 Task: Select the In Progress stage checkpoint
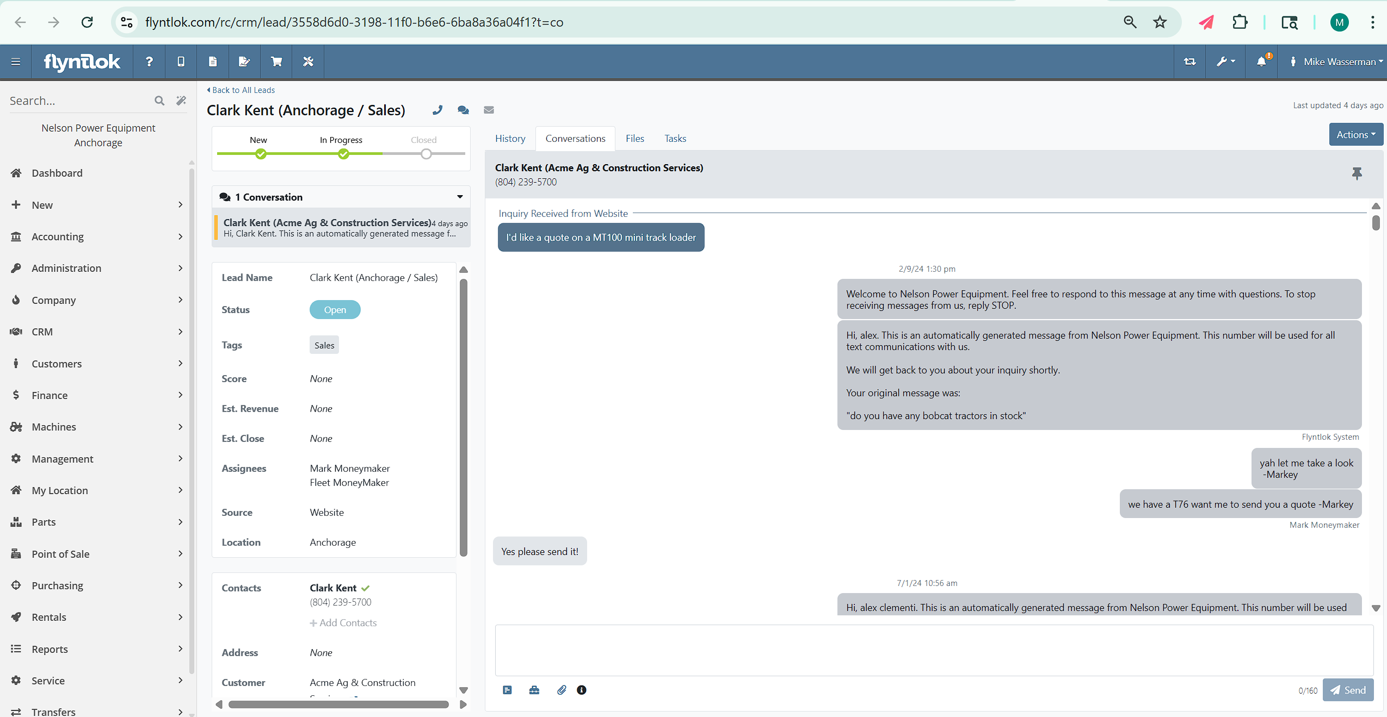tap(343, 154)
